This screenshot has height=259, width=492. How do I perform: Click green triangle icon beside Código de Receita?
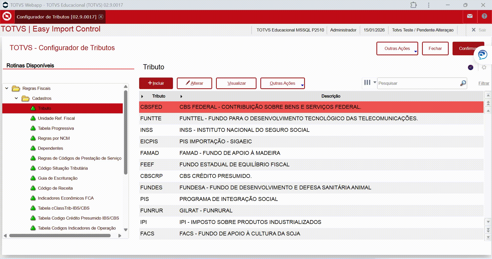pyautogui.click(x=33, y=188)
